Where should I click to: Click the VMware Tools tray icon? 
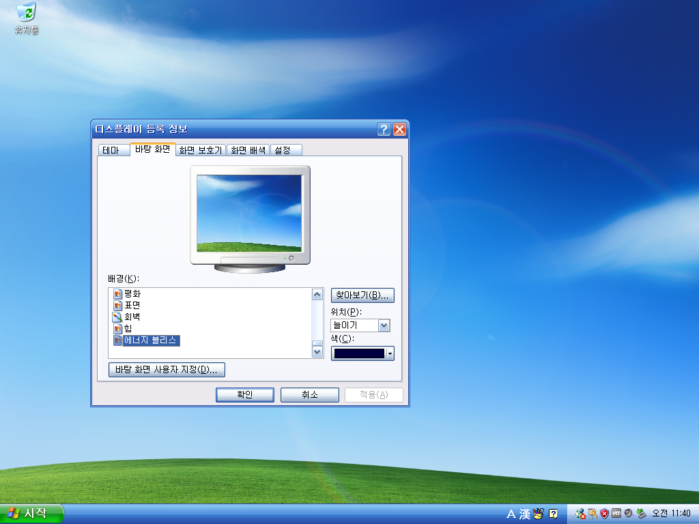pyautogui.click(x=616, y=513)
